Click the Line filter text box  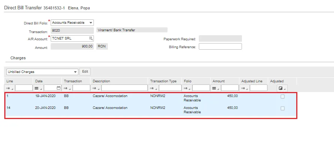pyautogui.click(x=24, y=88)
